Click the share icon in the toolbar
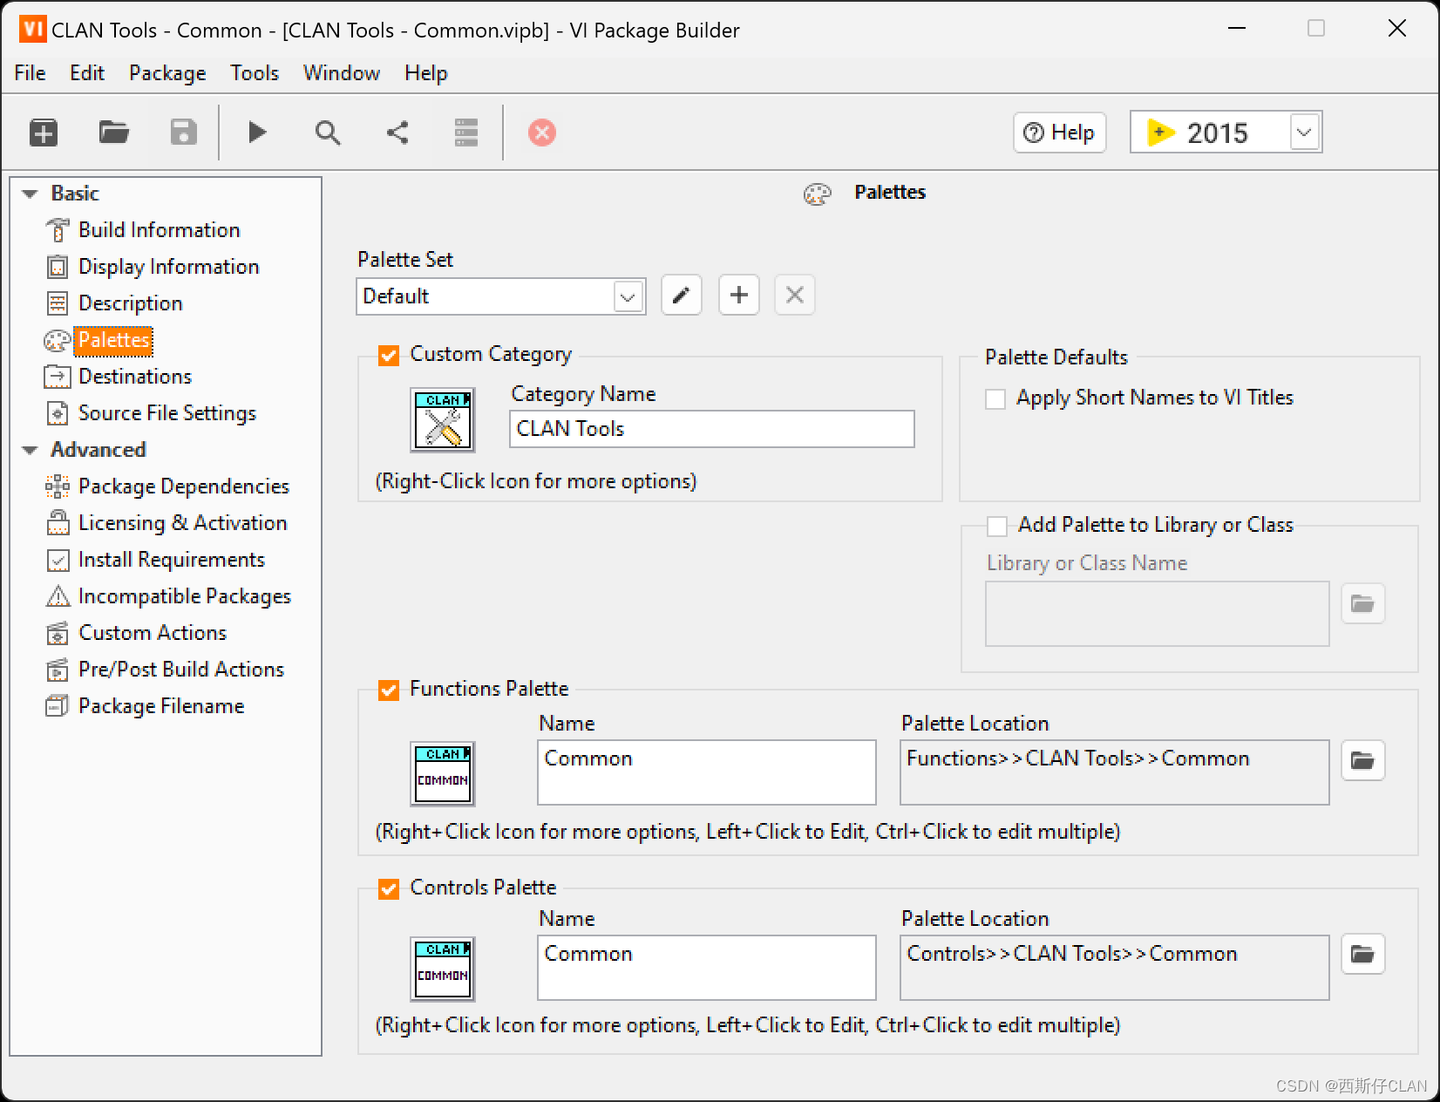 pyautogui.click(x=397, y=132)
